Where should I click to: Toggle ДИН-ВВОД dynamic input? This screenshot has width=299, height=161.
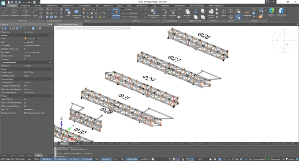click(106, 159)
